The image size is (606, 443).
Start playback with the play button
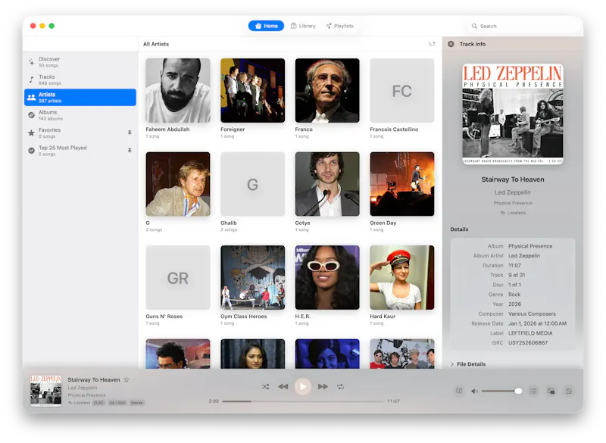[x=303, y=387]
